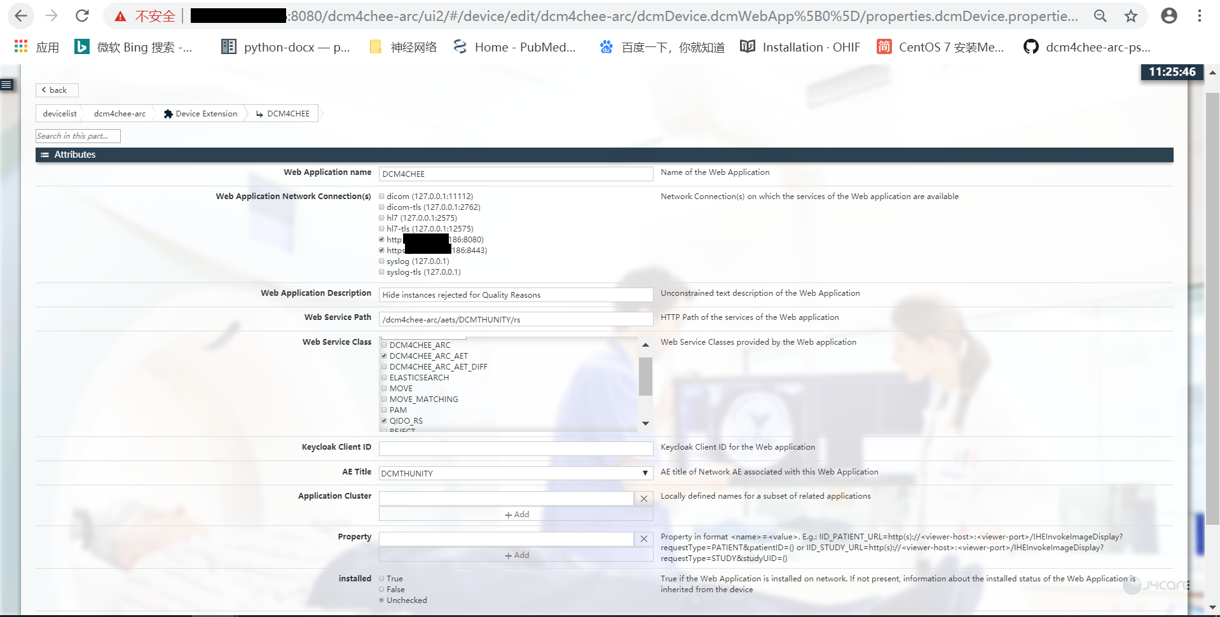Click the Device Extension breadcrumb icon
The image size is (1220, 617).
[x=168, y=113]
